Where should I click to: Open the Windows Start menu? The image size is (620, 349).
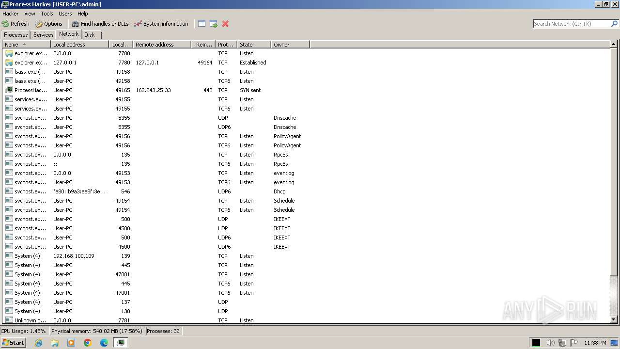click(x=13, y=342)
